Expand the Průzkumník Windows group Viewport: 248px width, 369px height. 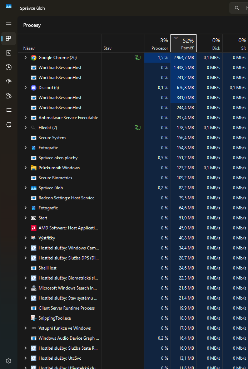pos(25,168)
